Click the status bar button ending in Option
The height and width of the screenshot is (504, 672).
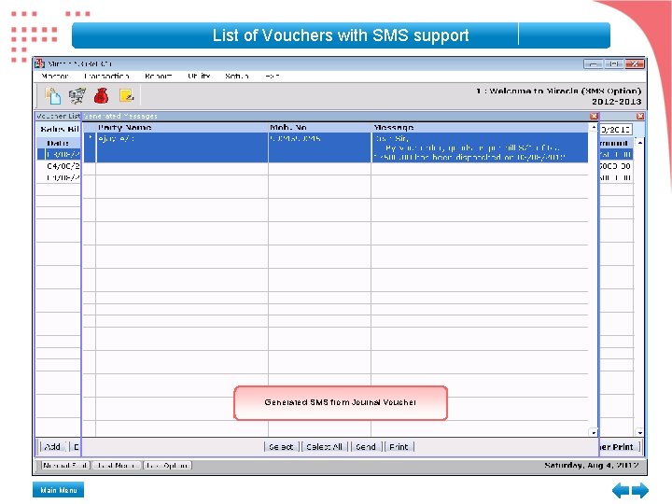tap(167, 466)
